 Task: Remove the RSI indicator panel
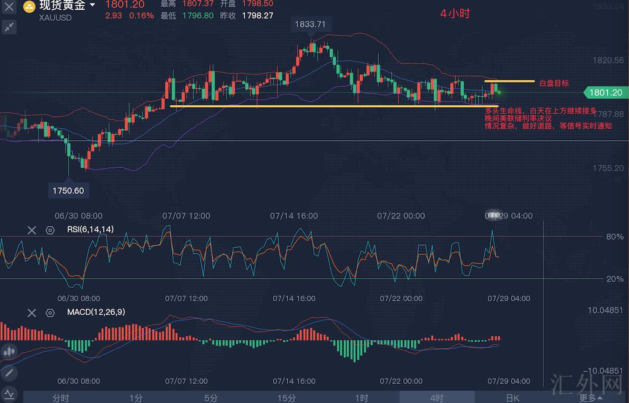coord(32,230)
